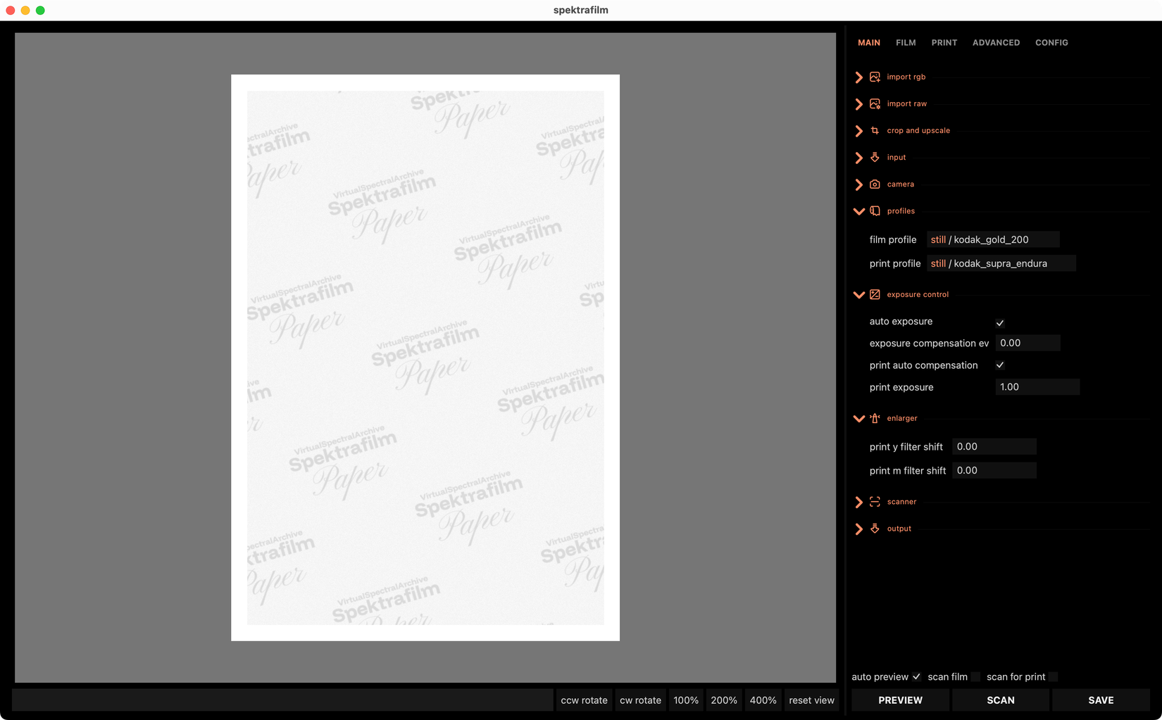Click the camera section icon
The width and height of the screenshot is (1162, 720).
(x=875, y=184)
